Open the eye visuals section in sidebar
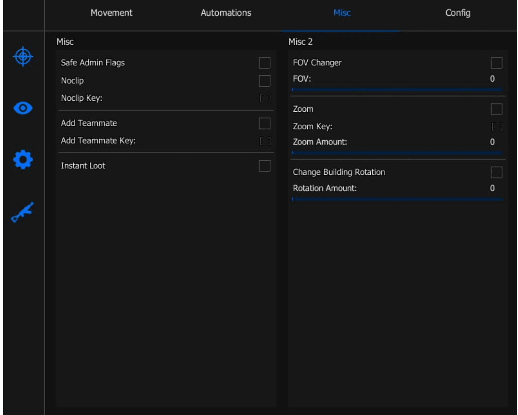Viewport: 518px width, 415px height. [x=23, y=108]
